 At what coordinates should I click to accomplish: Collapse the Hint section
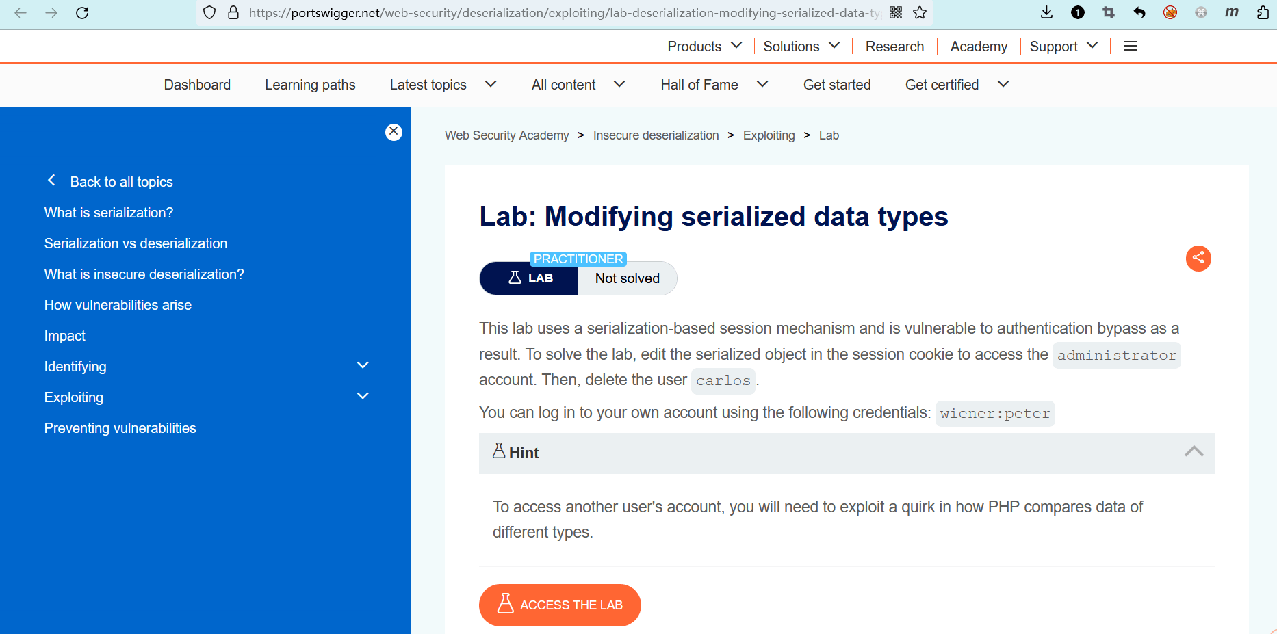(x=1194, y=452)
